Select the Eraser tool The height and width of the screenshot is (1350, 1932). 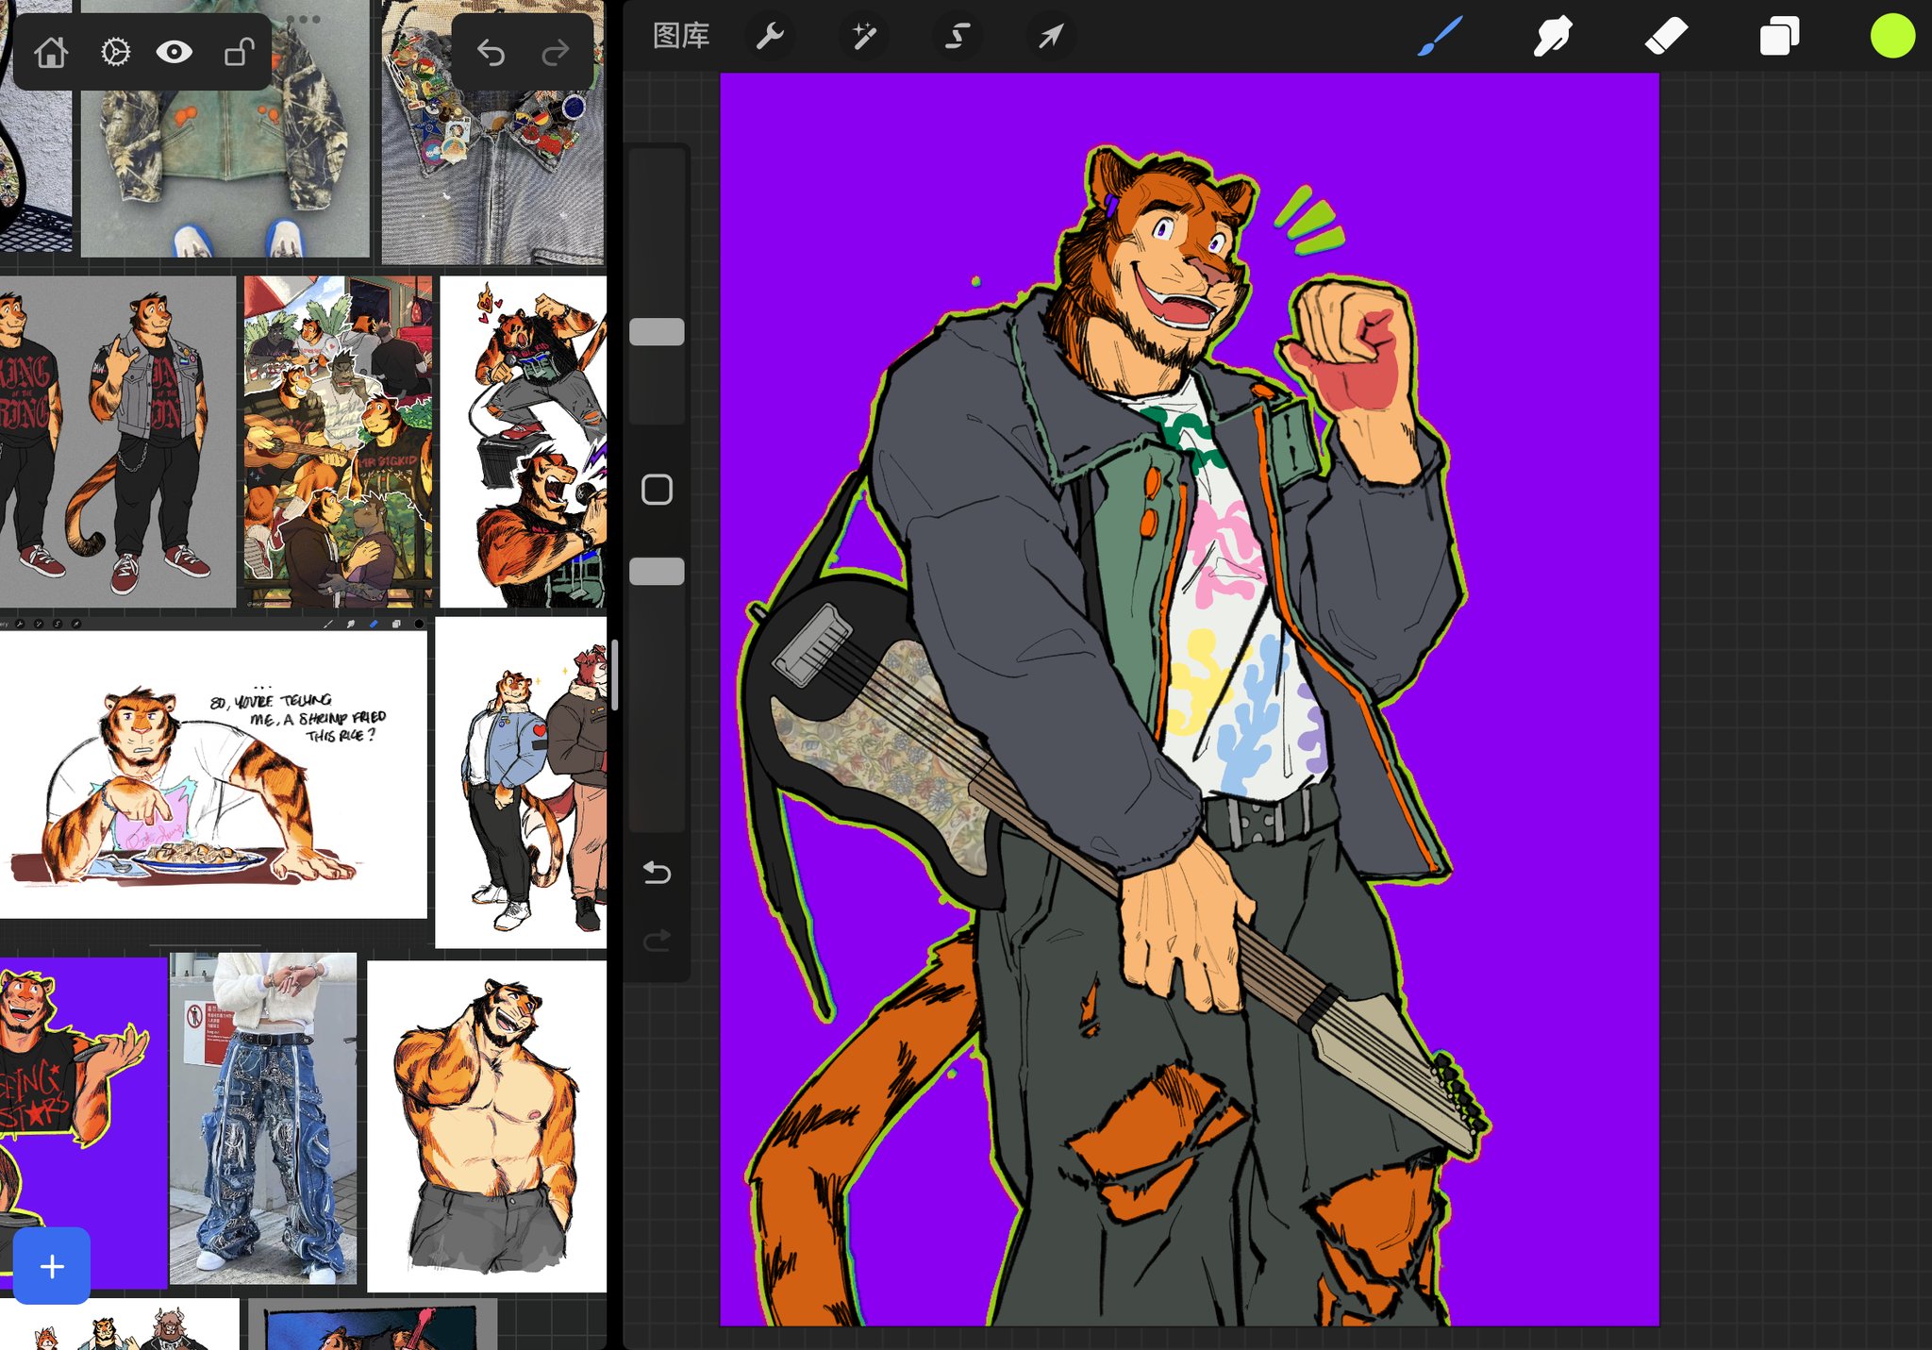1666,36
